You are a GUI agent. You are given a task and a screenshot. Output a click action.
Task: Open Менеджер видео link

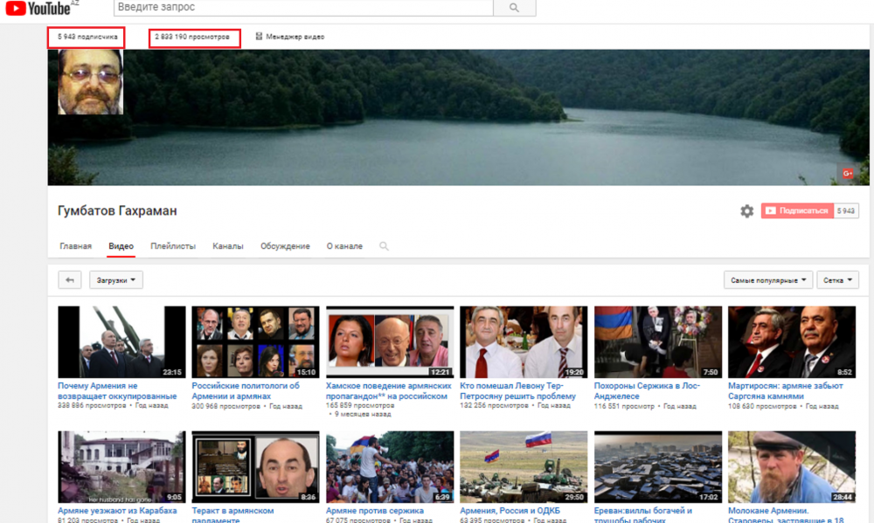(290, 37)
